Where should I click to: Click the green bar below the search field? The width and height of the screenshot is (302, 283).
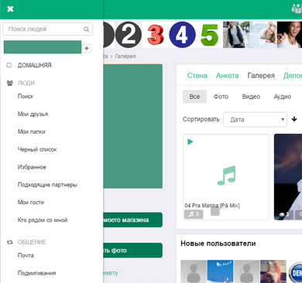point(43,47)
